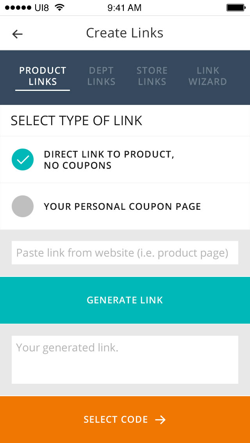Switch to the Link Wizard tab

coord(208,76)
